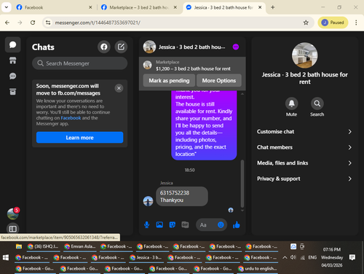This screenshot has width=364, height=274.
Task: Switch to the ISHQ taskbar window
Action: pyautogui.click(x=43, y=246)
